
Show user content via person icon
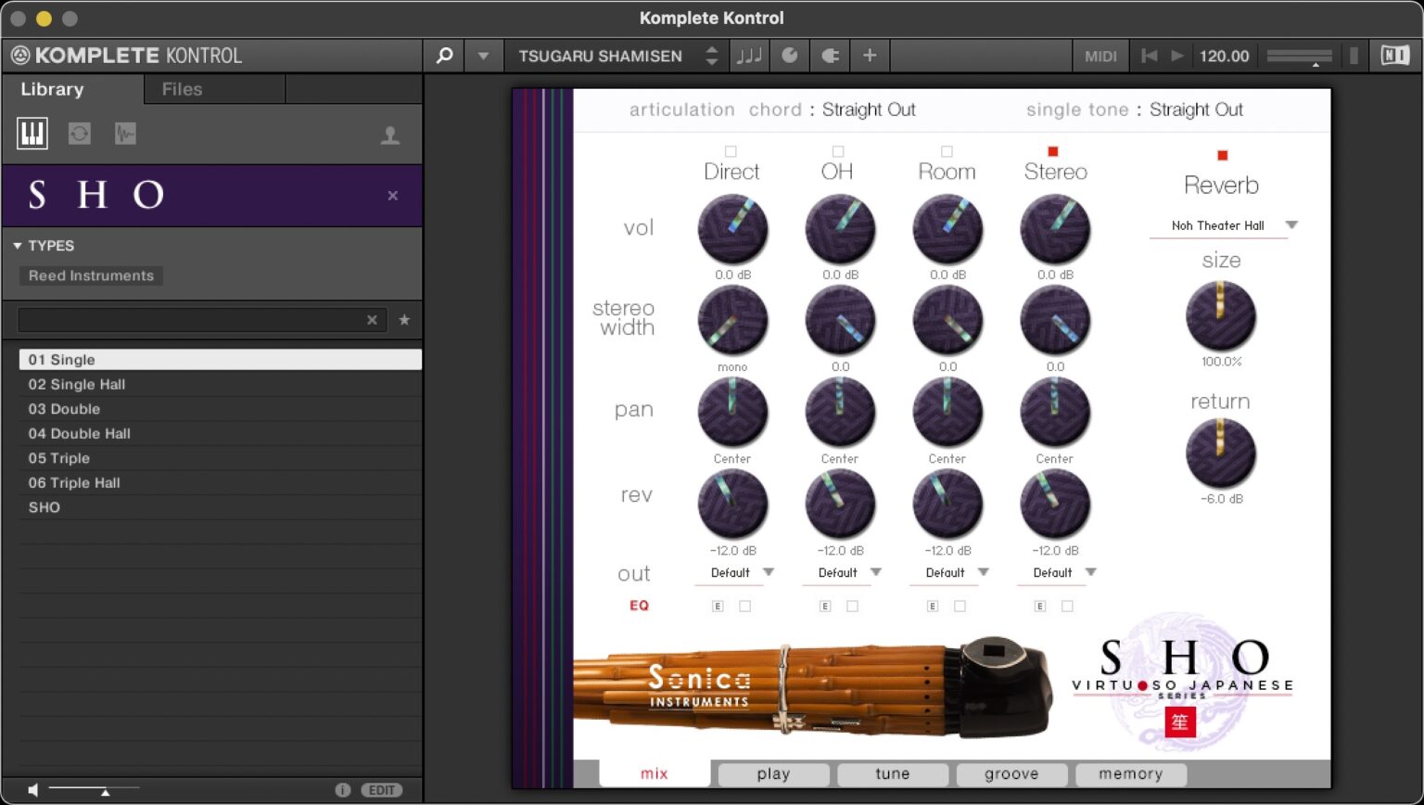pos(390,135)
